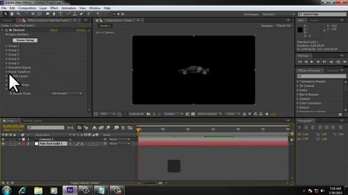Image resolution: width=348 pixels, height=195 pixels.
Task: Toggle Render Mode stopwatch in Effect Controls
Action: coord(11,94)
